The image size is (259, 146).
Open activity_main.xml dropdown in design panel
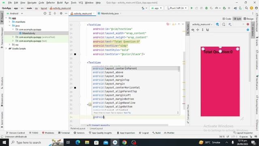pos(202,24)
